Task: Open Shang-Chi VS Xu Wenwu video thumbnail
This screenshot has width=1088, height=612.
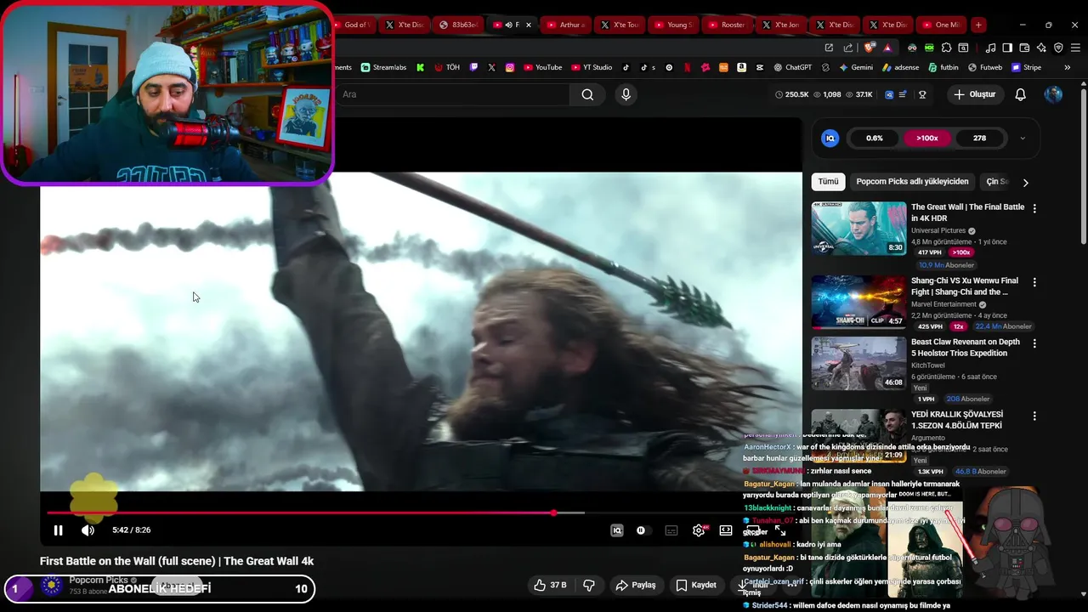Action: [x=858, y=302]
